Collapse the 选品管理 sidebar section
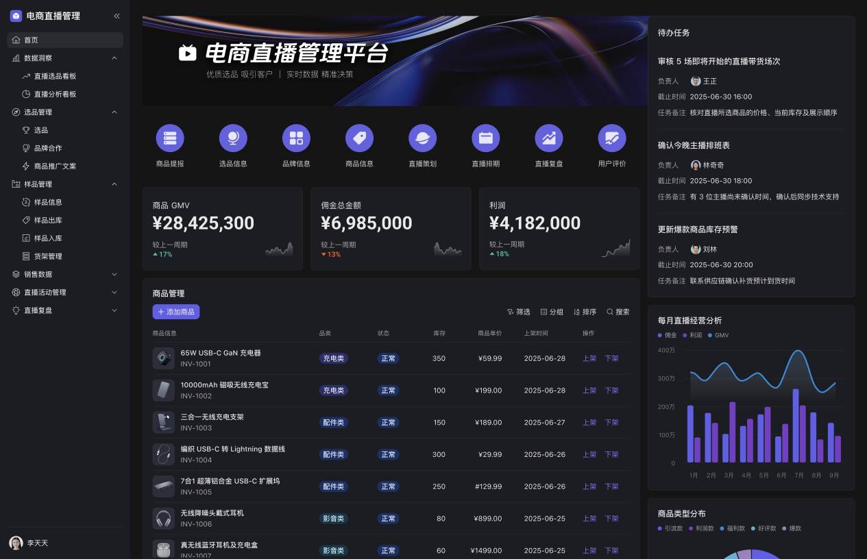Screen dimensions: 867x559 [65, 112]
